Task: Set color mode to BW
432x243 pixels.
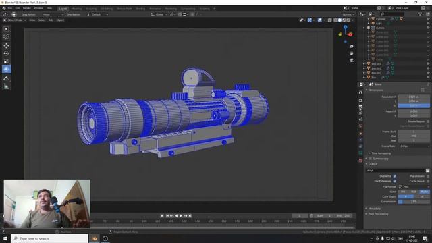Action: pyautogui.click(x=403, y=192)
